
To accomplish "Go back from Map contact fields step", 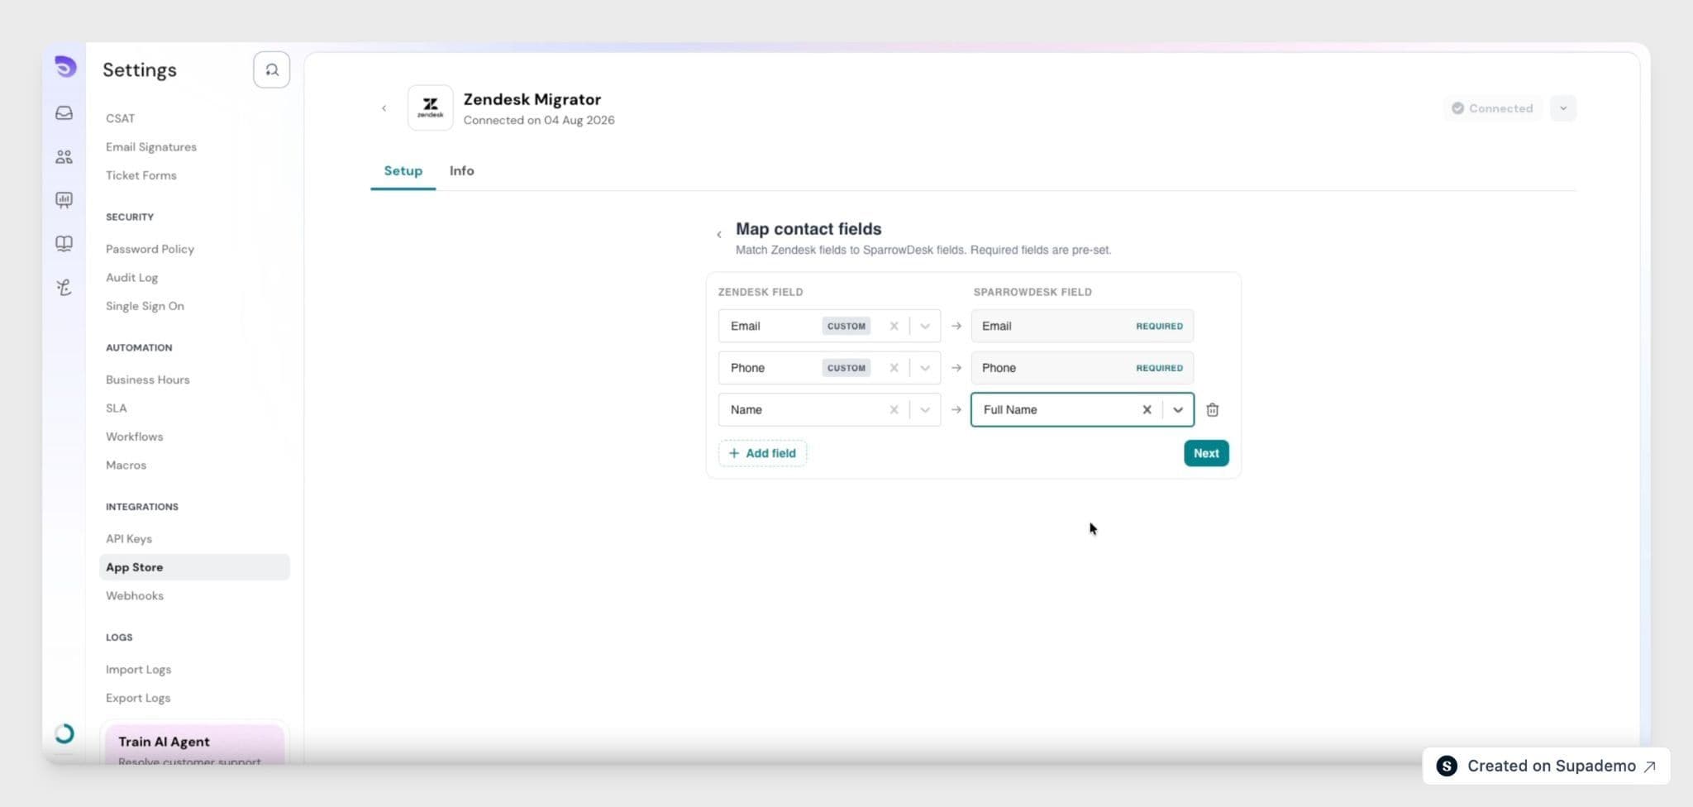I will click(719, 235).
